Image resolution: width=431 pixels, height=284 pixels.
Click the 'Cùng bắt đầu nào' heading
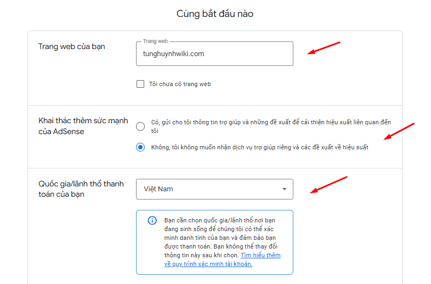(215, 14)
